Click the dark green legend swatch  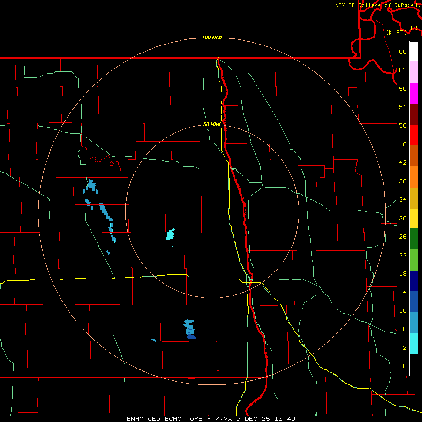(x=414, y=239)
